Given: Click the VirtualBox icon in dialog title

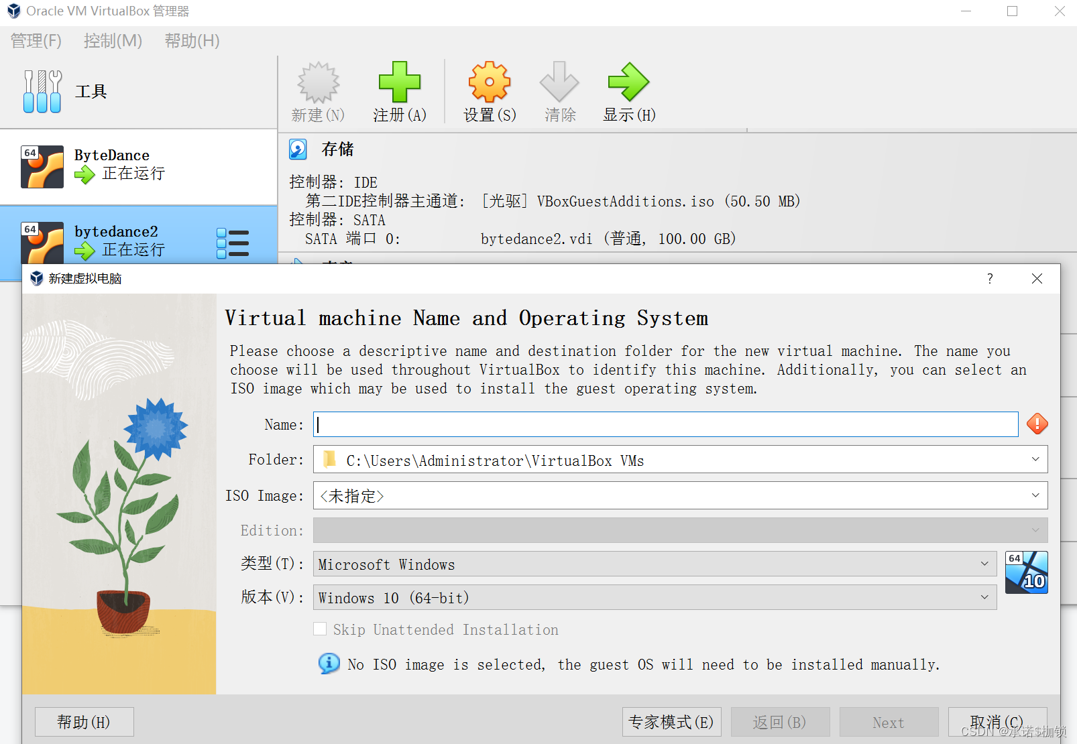Looking at the screenshot, I should coord(37,278).
